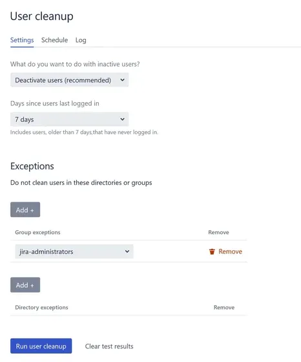Click the Group exceptions column header

pyautogui.click(x=37, y=232)
